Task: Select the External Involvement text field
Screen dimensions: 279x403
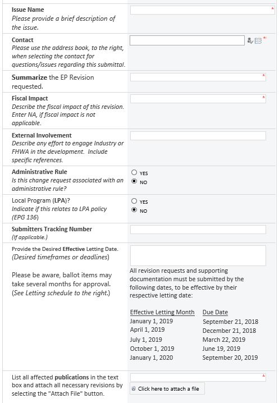Action: [x=198, y=136]
